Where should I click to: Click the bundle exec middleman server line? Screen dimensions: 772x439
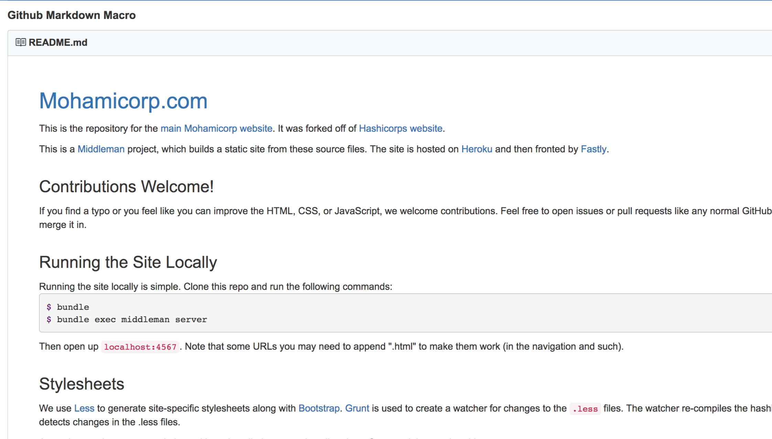[x=132, y=320]
